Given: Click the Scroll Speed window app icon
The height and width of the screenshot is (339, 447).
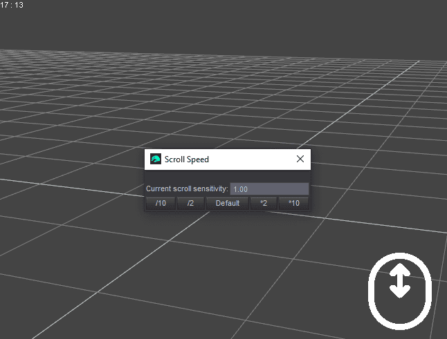Looking at the screenshot, I should pyautogui.click(x=156, y=159).
